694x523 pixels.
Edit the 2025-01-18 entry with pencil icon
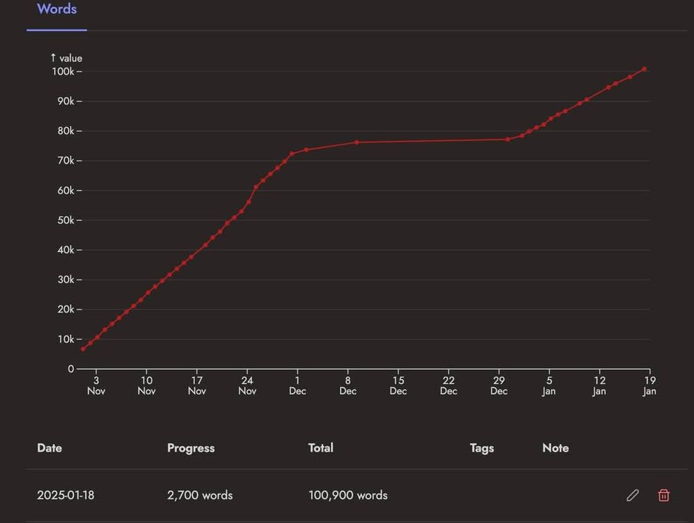point(632,495)
